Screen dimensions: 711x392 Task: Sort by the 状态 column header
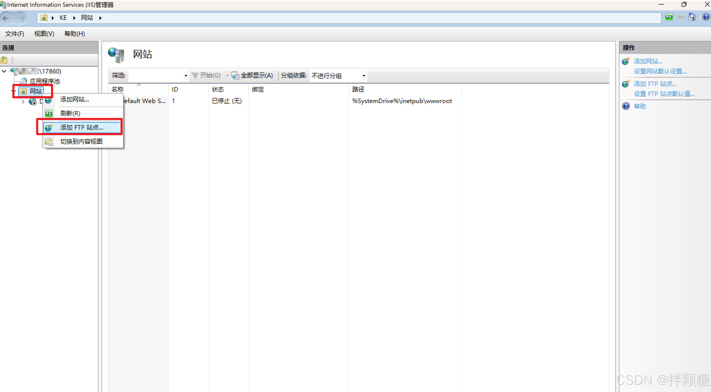click(x=217, y=89)
